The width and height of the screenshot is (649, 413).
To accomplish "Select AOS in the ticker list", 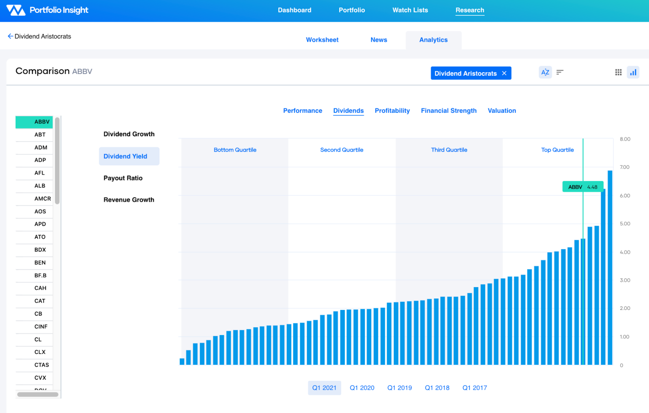I will 34,211.
